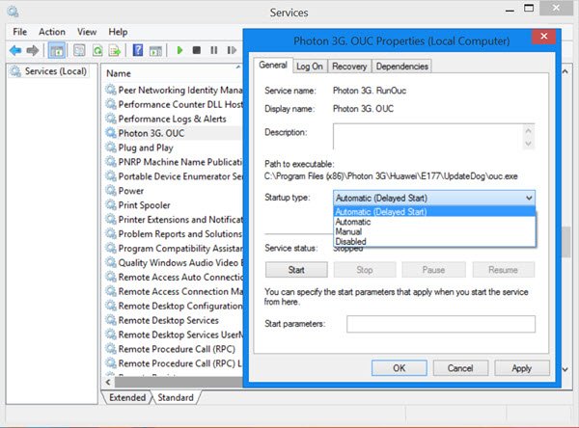
Task: Click the Pause Service toolbar icon
Action: (214, 50)
